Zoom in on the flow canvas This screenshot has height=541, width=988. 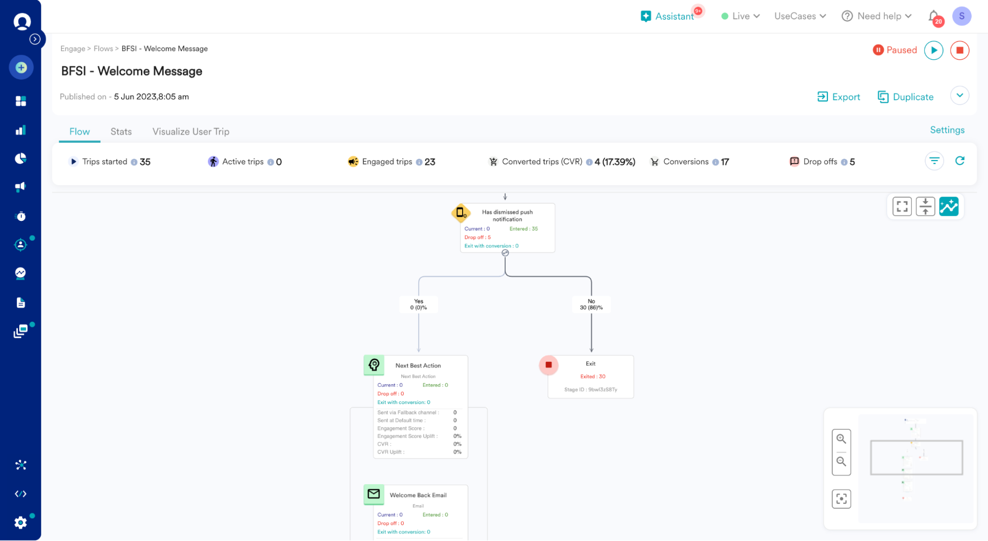[x=841, y=439]
